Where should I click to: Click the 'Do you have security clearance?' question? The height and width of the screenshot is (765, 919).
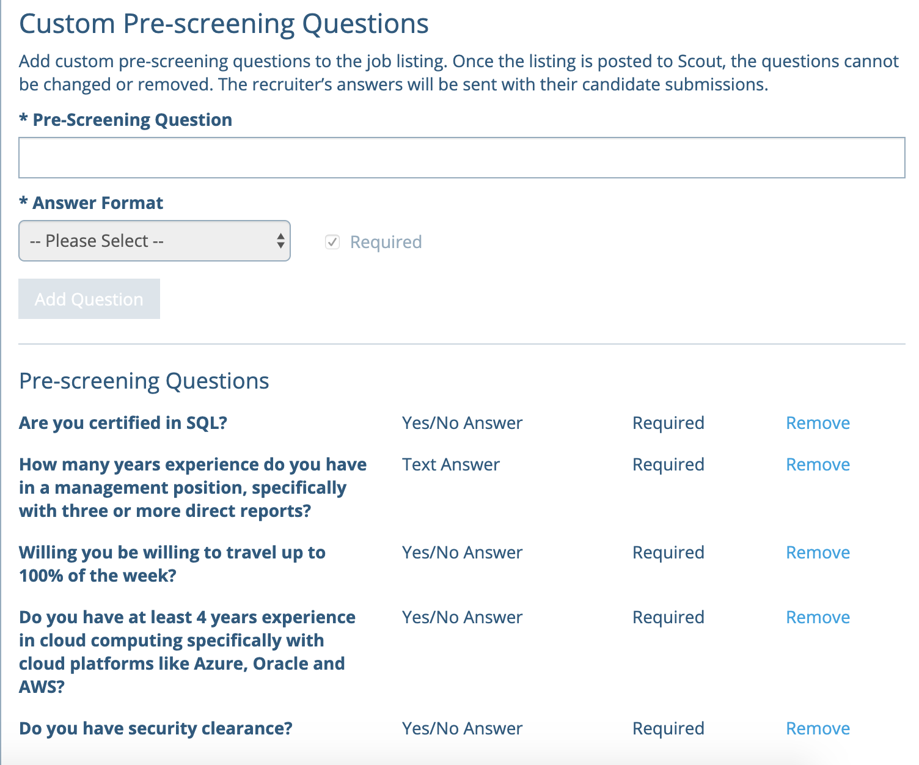(x=155, y=728)
